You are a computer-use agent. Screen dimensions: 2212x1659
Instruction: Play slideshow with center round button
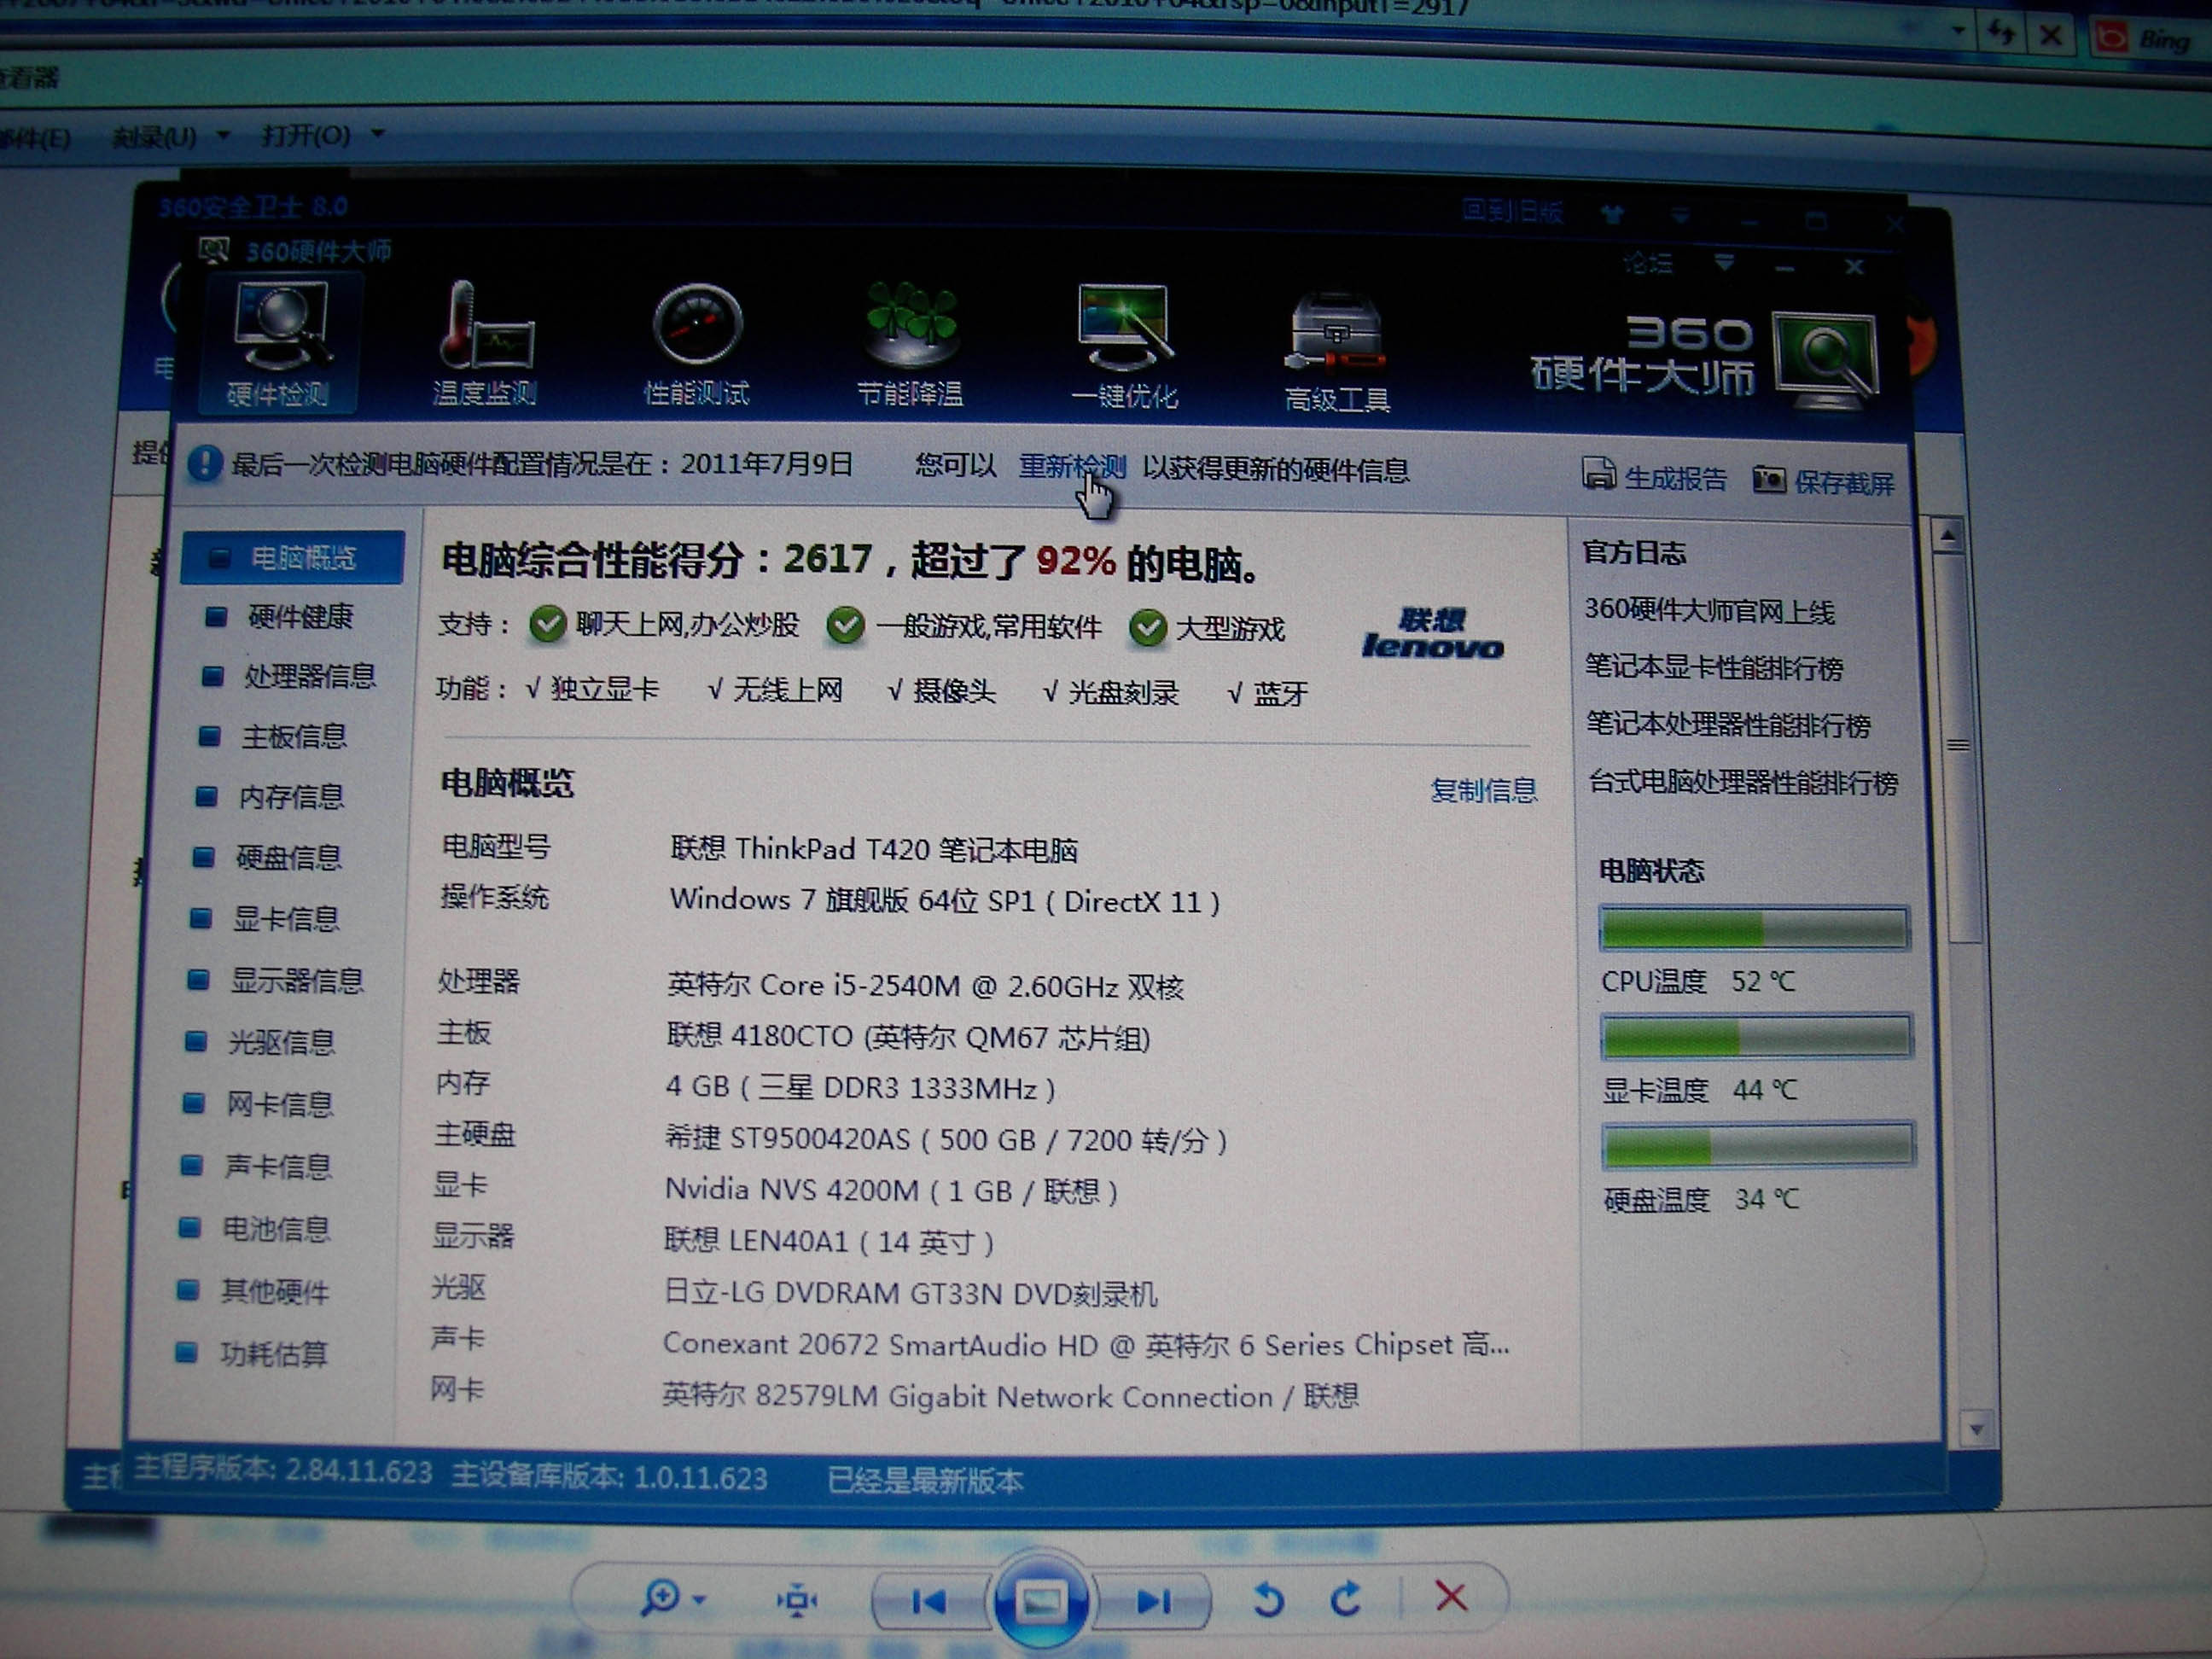point(1040,1600)
